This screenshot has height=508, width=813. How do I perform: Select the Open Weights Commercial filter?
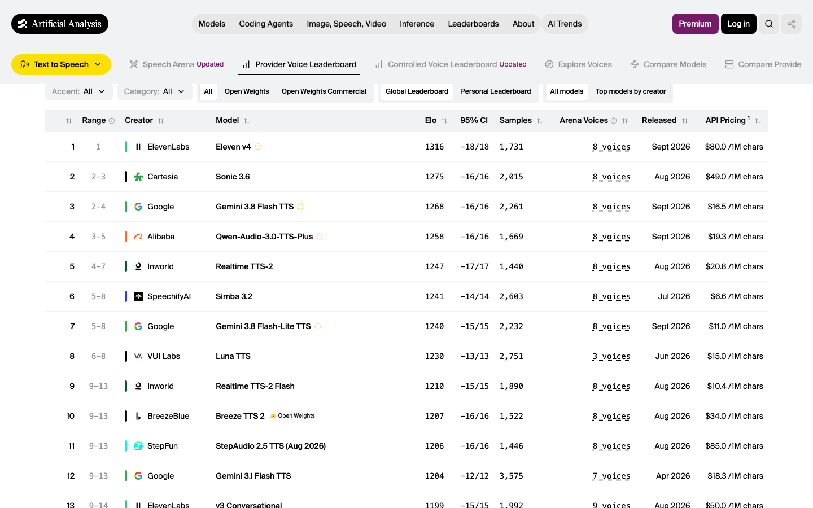(x=324, y=91)
